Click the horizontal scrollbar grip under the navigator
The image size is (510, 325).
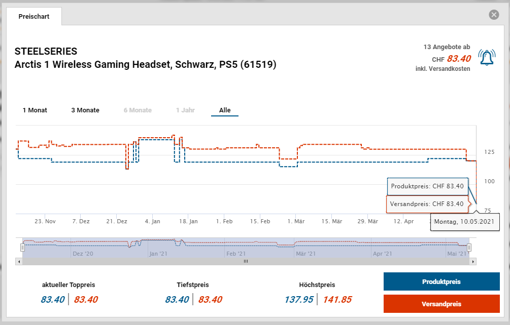(246, 262)
